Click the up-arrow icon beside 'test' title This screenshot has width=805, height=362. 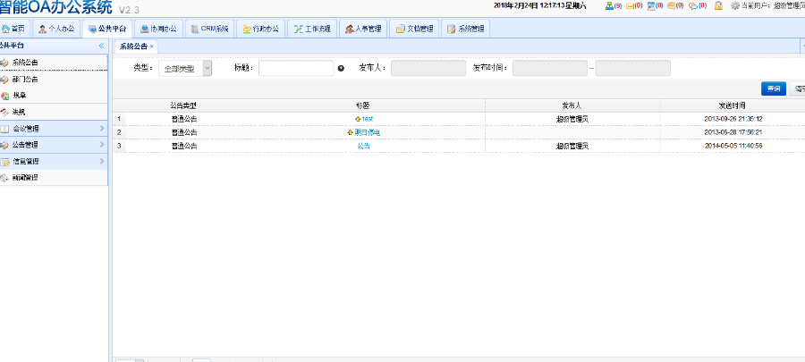358,119
